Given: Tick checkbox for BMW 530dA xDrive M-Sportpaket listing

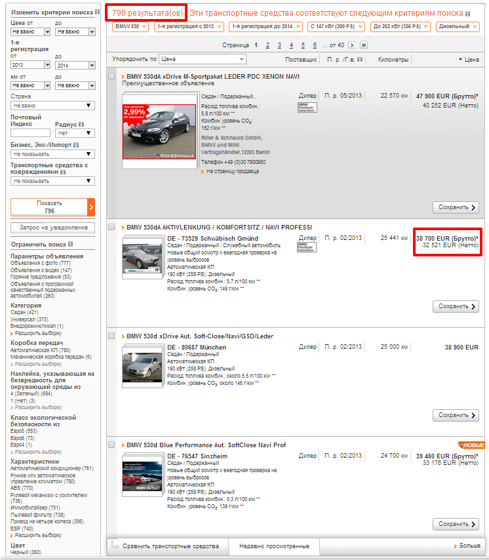Looking at the screenshot, I should [x=111, y=76].
